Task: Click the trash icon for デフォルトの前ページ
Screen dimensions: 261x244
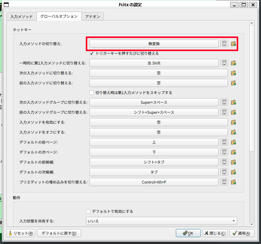Action: (x=224, y=142)
